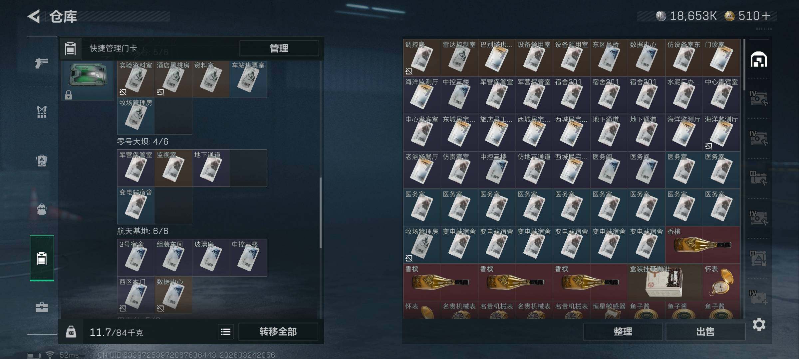Select the main stash icon at top right
Image resolution: width=799 pixels, height=359 pixels.
coord(759,60)
